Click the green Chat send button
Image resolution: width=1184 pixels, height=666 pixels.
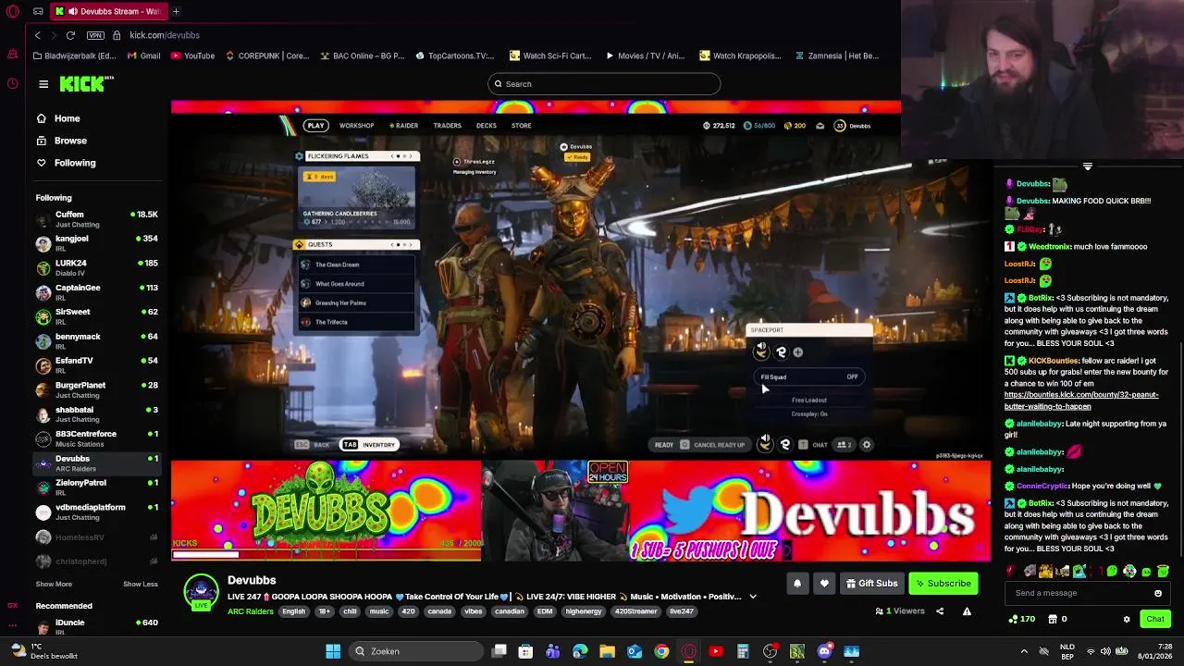pos(1155,619)
